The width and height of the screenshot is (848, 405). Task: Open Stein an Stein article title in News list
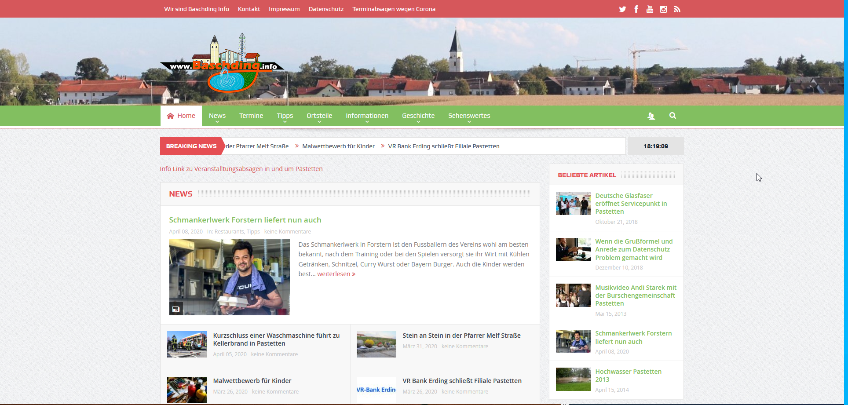(x=461, y=336)
